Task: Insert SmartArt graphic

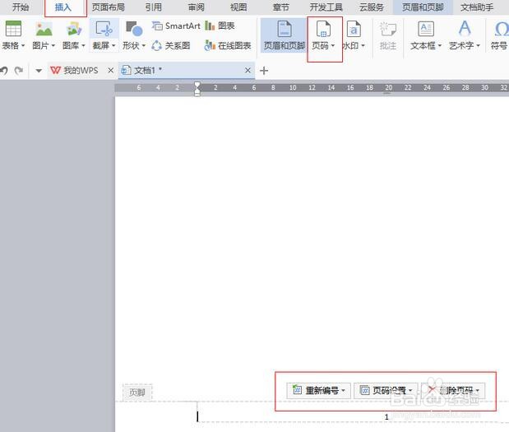Action: tap(176, 26)
